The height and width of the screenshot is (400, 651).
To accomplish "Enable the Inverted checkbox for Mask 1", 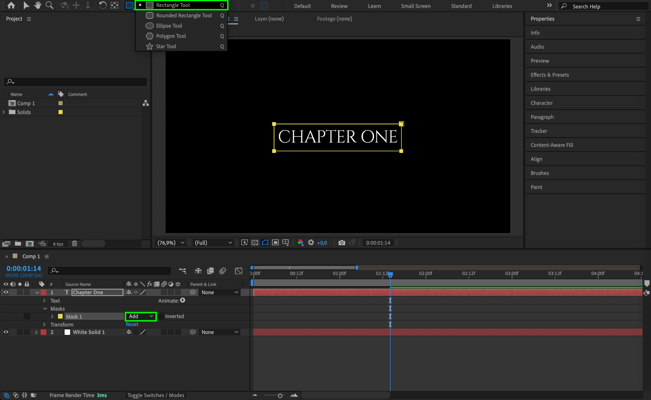I will click(161, 316).
